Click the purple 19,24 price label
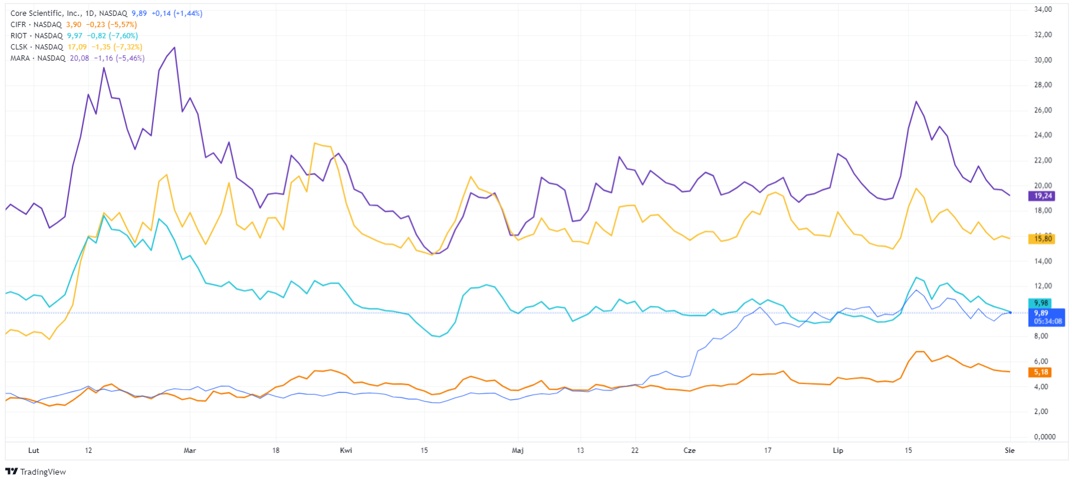Screen dimensions: 1072x480 tap(1043, 196)
